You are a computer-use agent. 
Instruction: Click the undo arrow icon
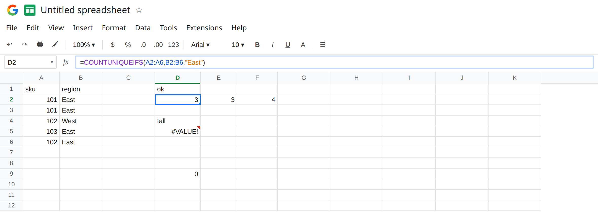pyautogui.click(x=10, y=45)
